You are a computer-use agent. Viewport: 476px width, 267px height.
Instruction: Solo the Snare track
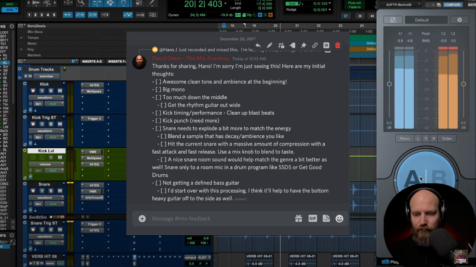coord(51,191)
